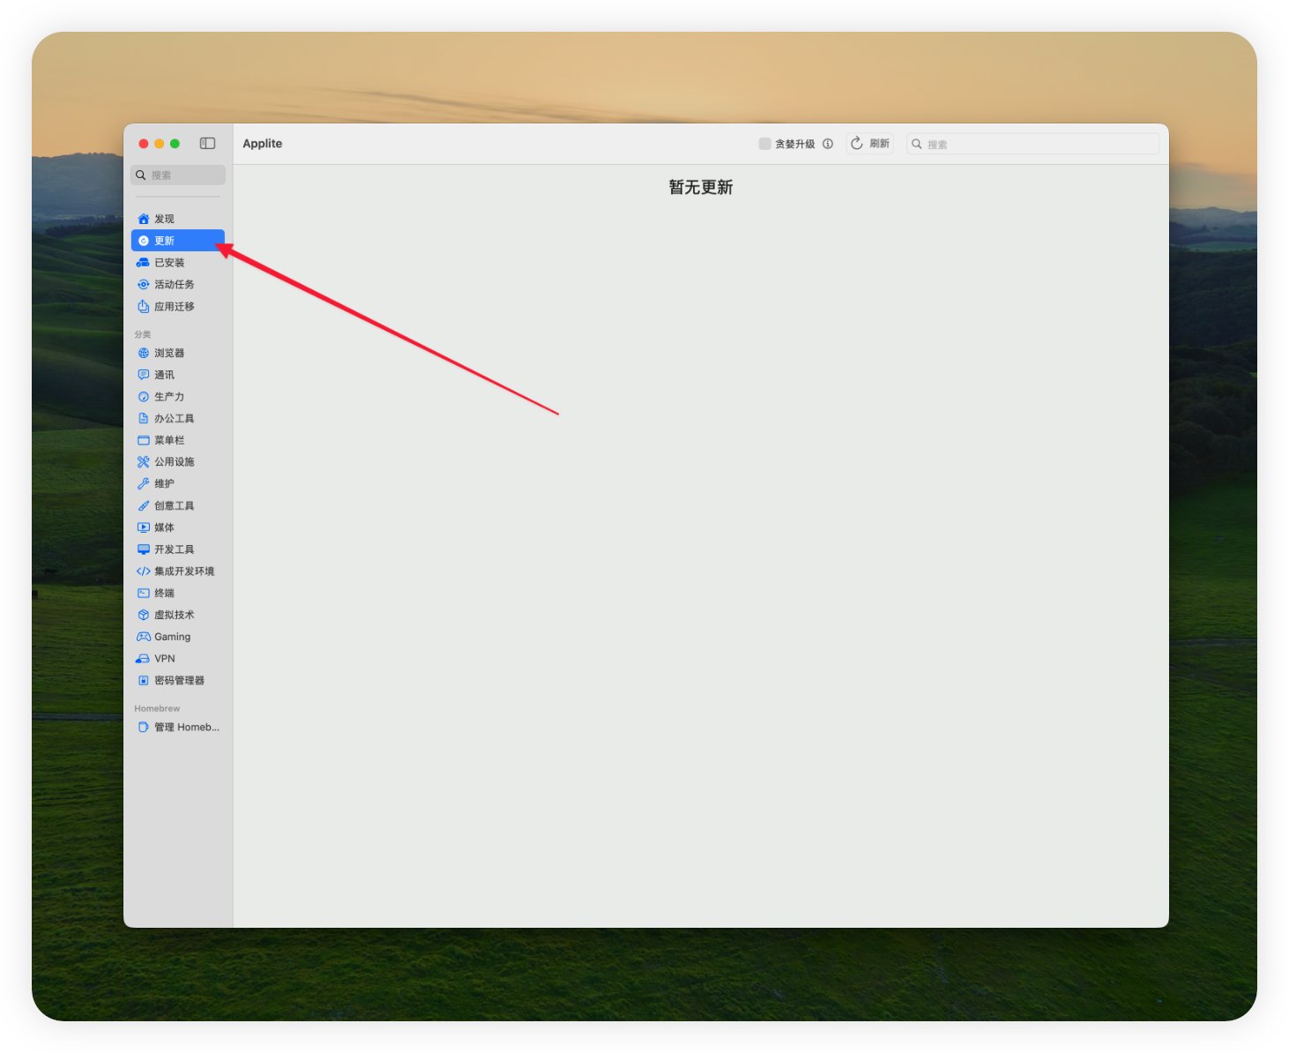Open the 终端 terminal category
Viewport: 1289px width, 1053px height.
tap(178, 594)
